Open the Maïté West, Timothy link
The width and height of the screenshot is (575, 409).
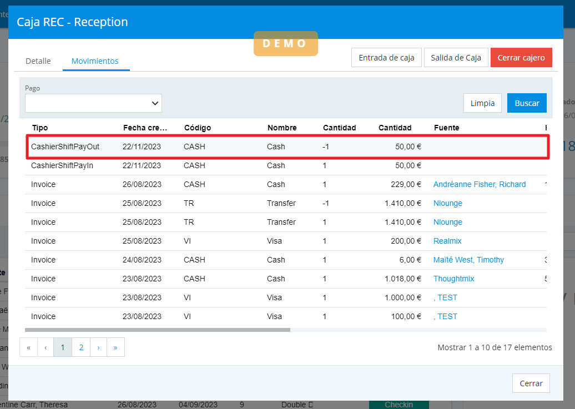click(x=468, y=260)
